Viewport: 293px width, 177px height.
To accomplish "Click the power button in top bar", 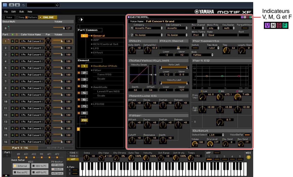I will (5, 5).
